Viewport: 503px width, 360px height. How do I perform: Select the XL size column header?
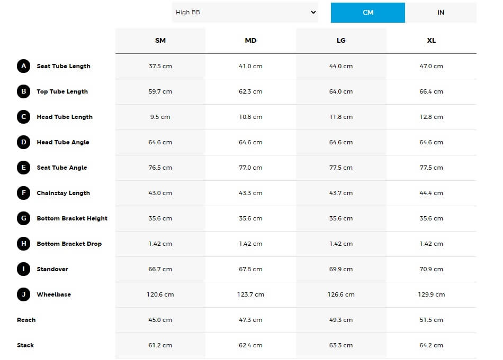click(x=432, y=41)
